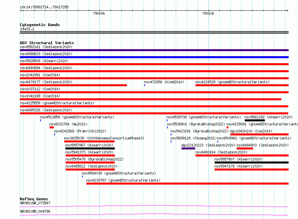
Task: Click nsv1041991 (Coe2014) variant label
Action: point(40,75)
